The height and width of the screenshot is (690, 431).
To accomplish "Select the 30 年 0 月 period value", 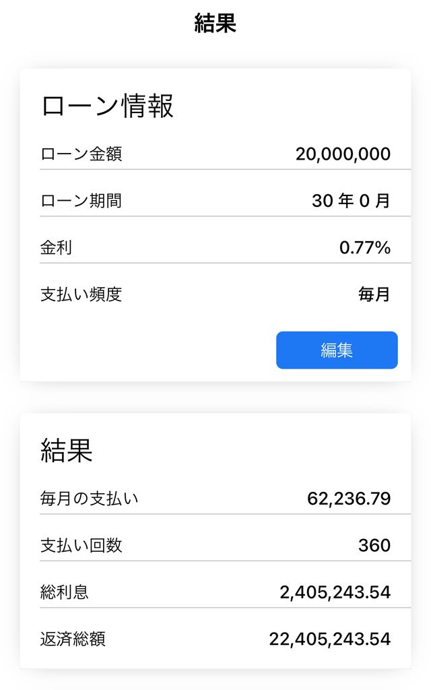I will pyautogui.click(x=351, y=201).
